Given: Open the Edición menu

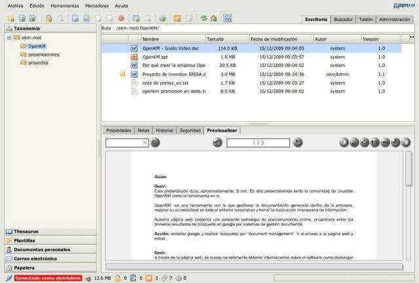Looking at the screenshot, I should click(x=37, y=6).
